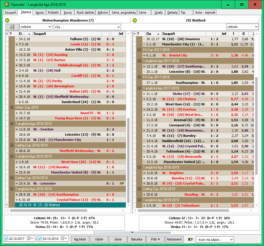Select W. (14) - (1) Manchester City row
This screenshot has width=264, height=246.
coord(70,140)
